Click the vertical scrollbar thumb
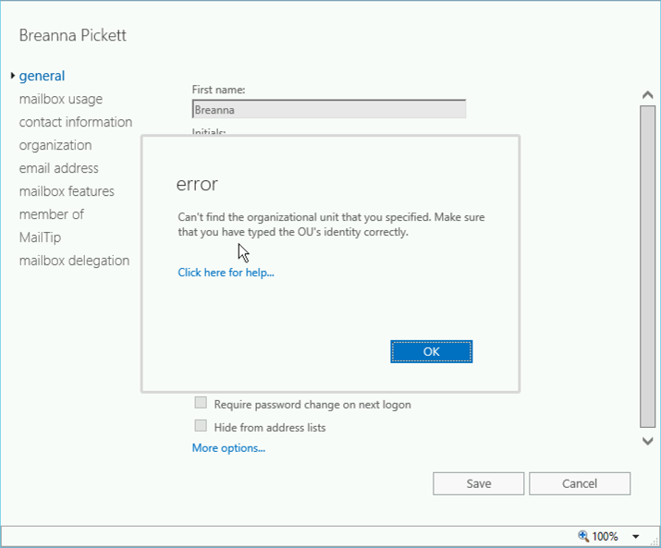 [647, 266]
